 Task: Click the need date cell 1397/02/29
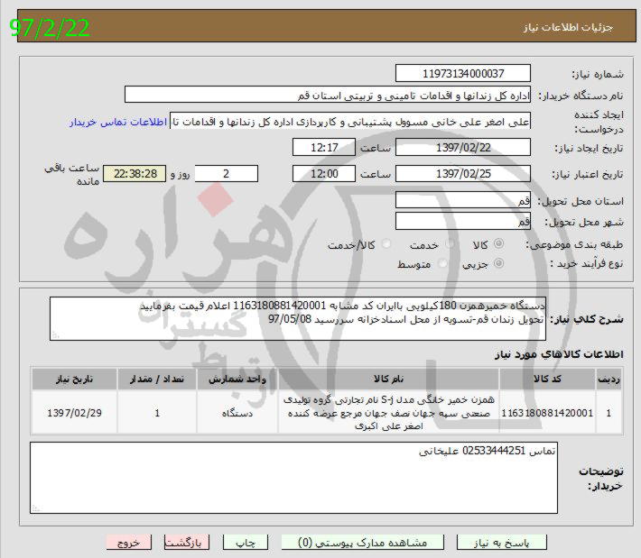pos(74,413)
